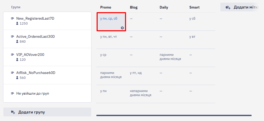The width and height of the screenshot is (264, 121).
Task: Click member count 120 under VIP_AOVover200
Action: point(22,59)
